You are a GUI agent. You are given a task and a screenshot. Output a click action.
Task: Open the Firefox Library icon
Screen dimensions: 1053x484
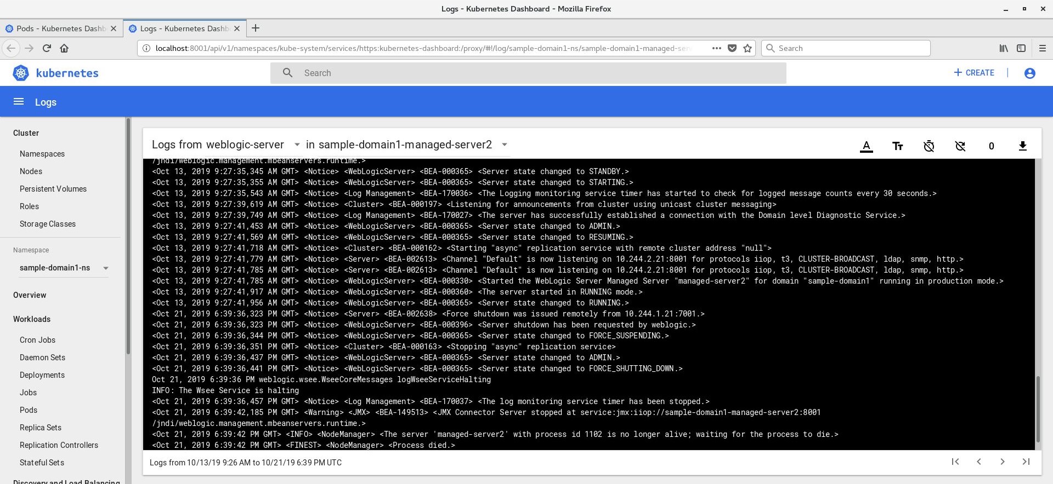(1004, 48)
